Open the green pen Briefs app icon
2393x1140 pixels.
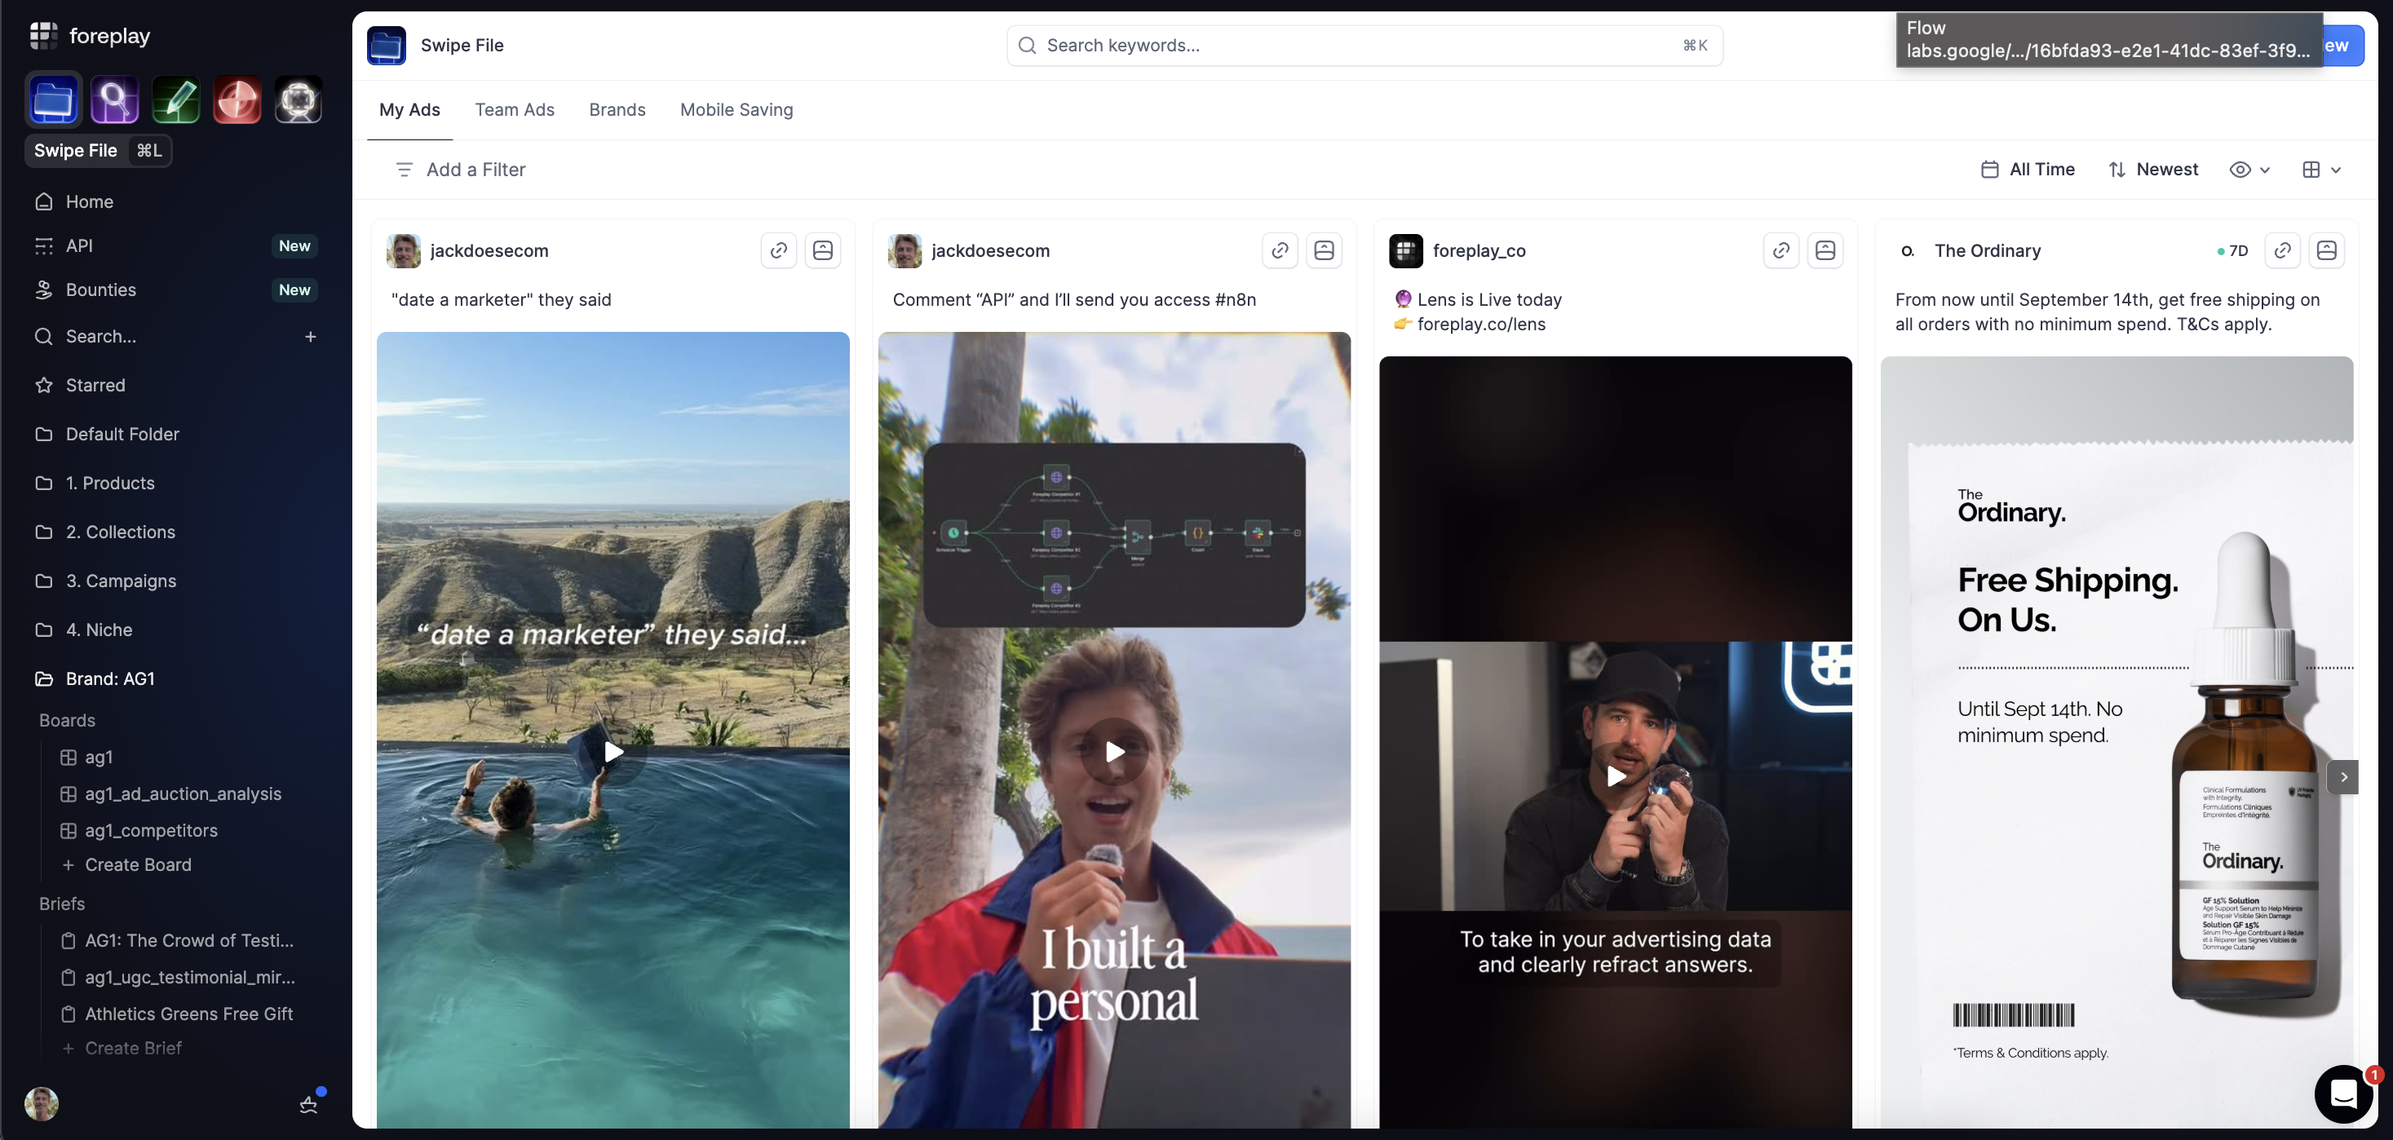click(x=175, y=100)
